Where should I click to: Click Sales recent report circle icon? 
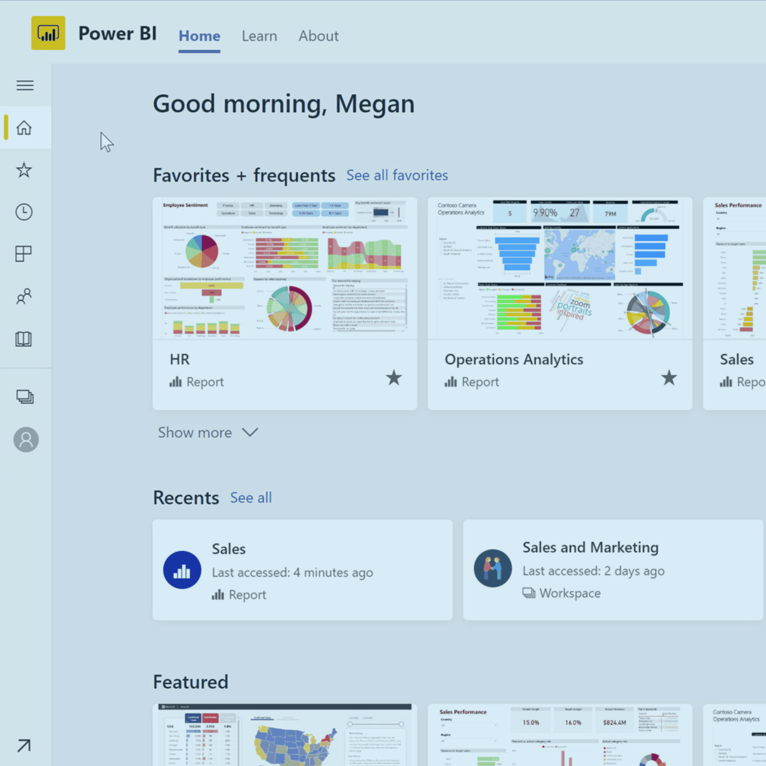tap(182, 570)
